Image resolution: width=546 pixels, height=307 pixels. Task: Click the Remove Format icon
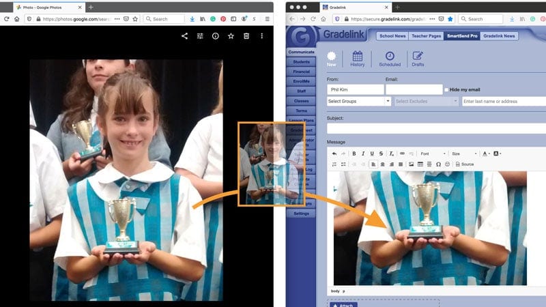391,153
